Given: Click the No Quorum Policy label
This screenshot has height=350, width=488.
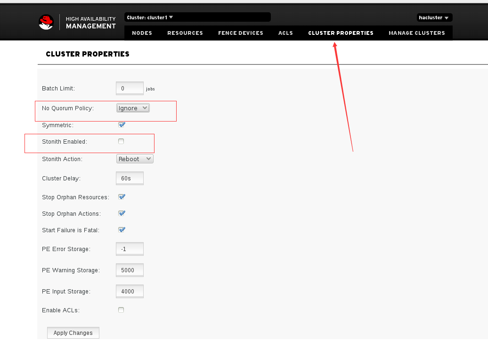Looking at the screenshot, I should coord(68,108).
